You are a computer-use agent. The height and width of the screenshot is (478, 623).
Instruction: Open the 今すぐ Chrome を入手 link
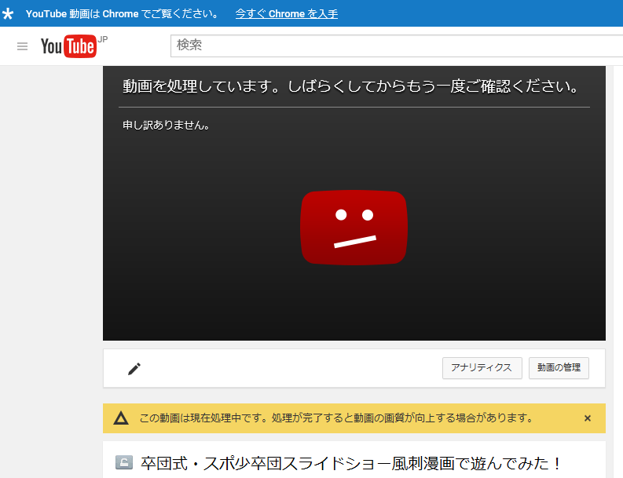[287, 14]
